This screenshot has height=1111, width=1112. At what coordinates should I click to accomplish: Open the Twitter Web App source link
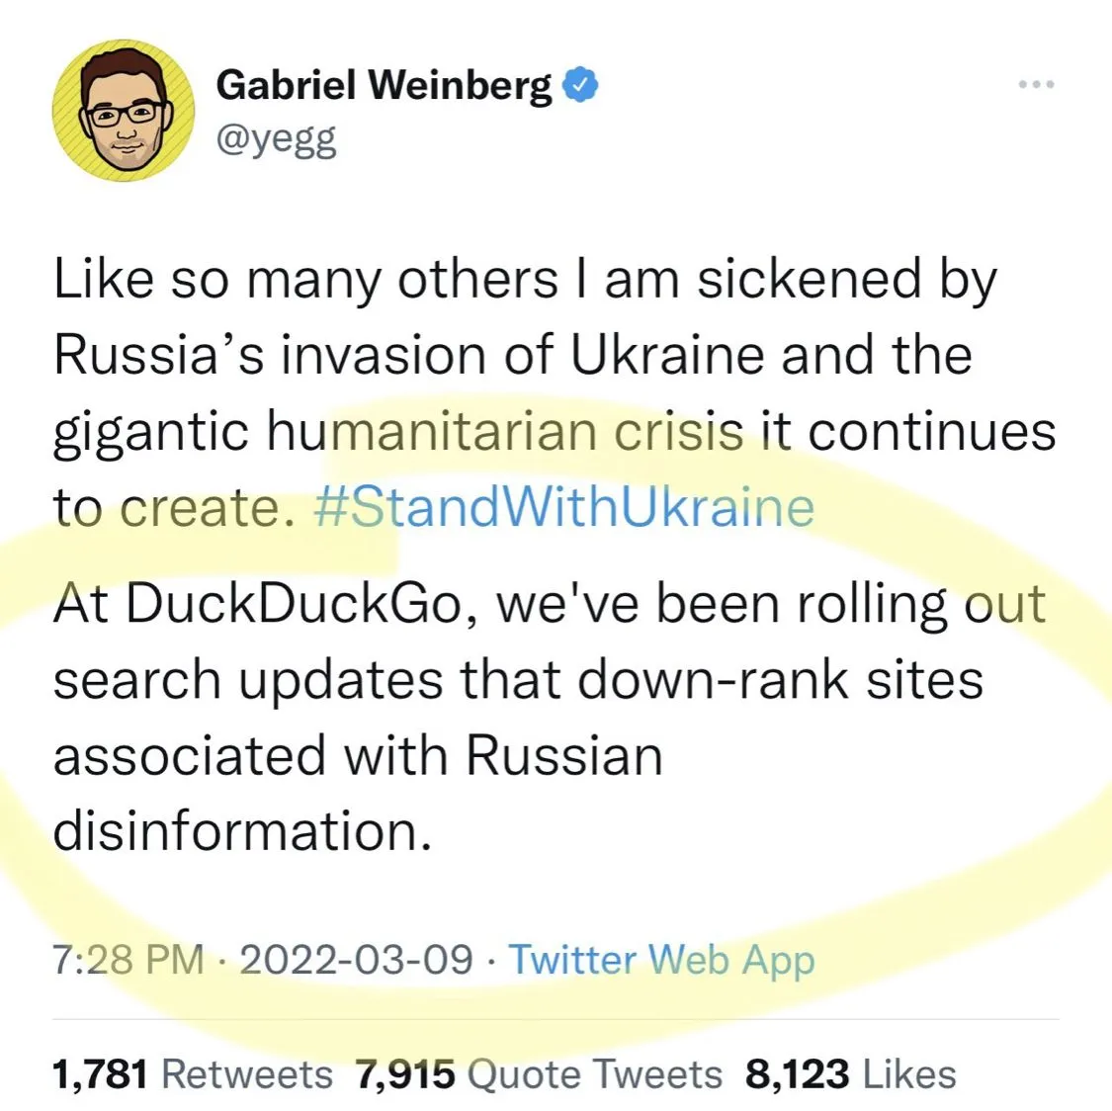[661, 959]
